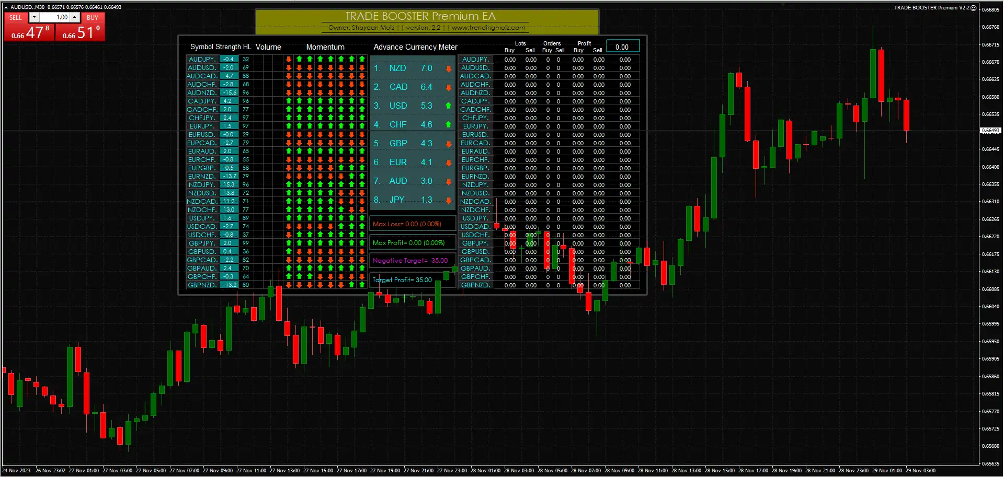Screen dimensions: 1004x477
Task: Select GBPNZD in the Symbol Strength list
Action: tap(202, 285)
